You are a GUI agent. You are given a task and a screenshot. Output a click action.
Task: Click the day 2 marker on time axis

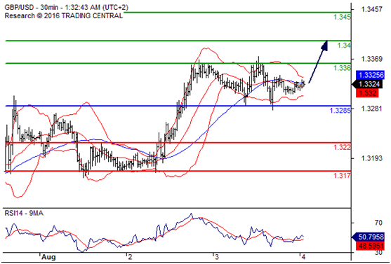tap(130, 257)
